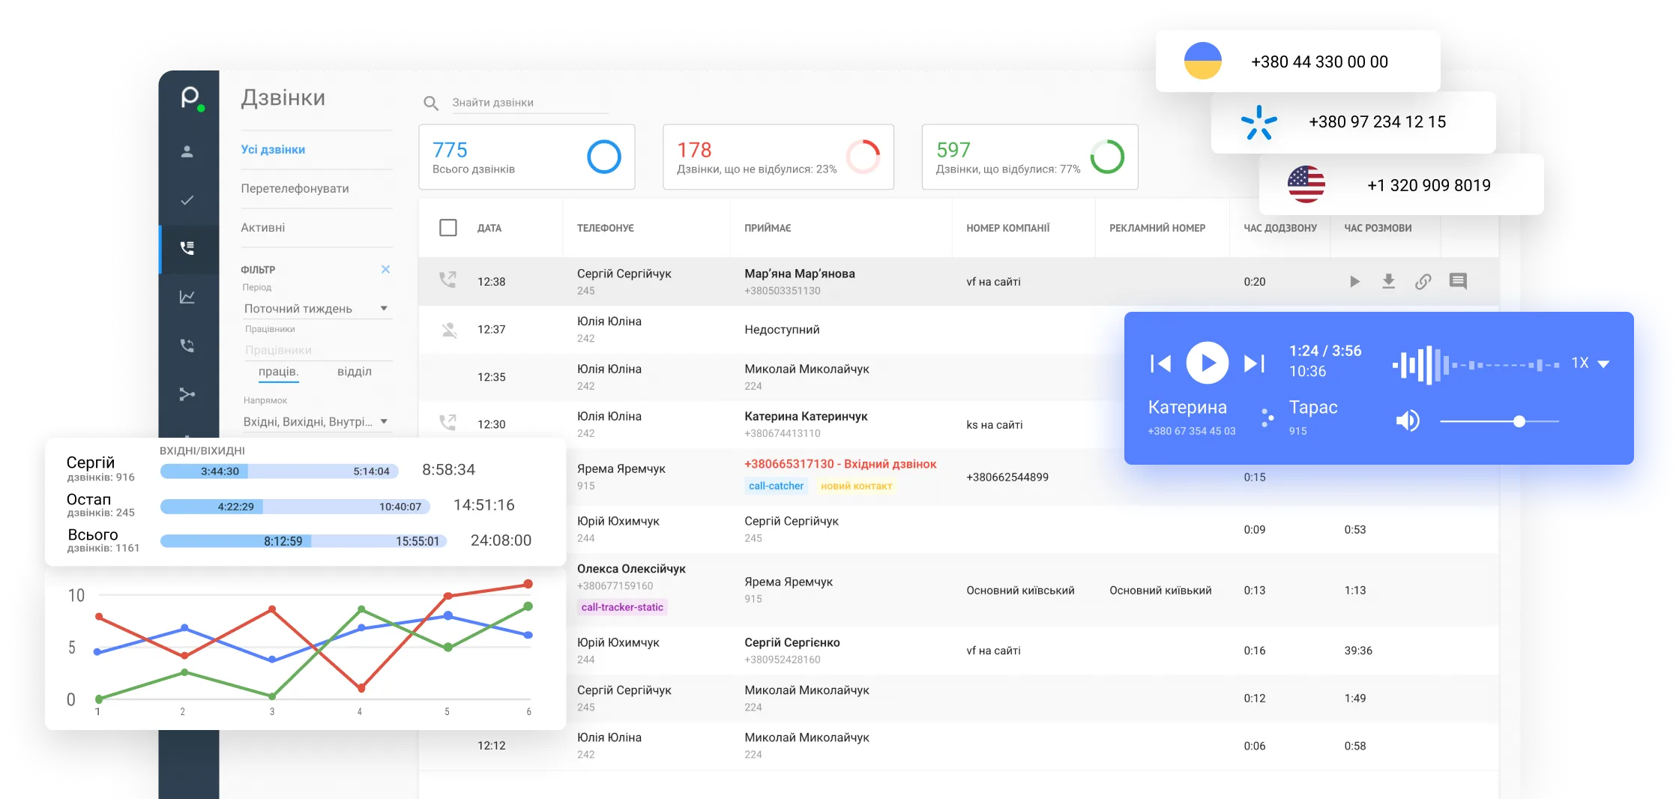
Task: Open the period dropdown 'Поточний тиждень'
Action: pos(316,309)
